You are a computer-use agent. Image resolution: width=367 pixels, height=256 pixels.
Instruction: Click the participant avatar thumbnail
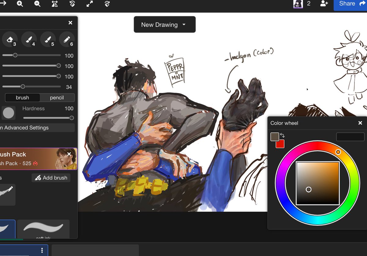(x=298, y=4)
